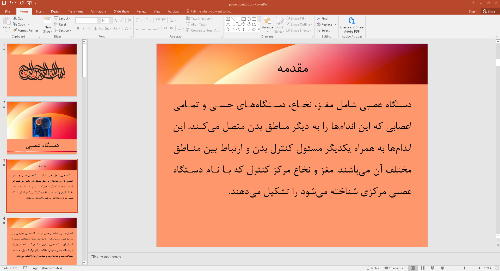Click Create and Share Adobe PDF
Image resolution: width=500 pixels, height=271 pixels.
pyautogui.click(x=352, y=24)
